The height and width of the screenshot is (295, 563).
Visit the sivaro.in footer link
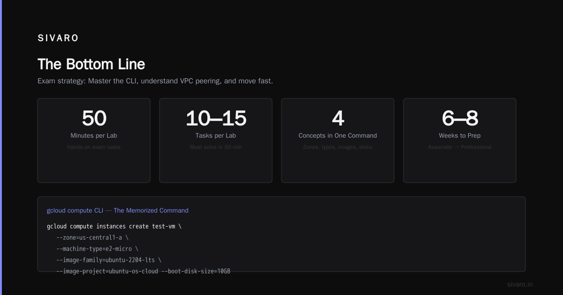point(520,284)
